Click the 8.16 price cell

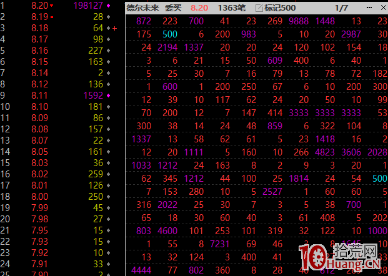40,51
